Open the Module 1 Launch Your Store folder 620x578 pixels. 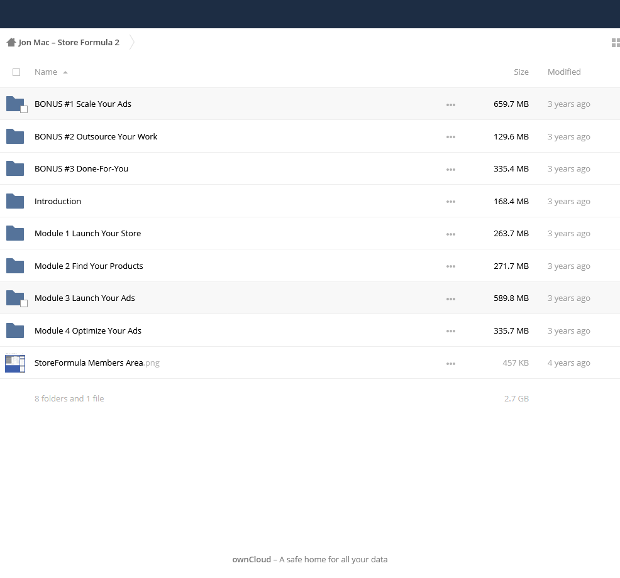(87, 234)
